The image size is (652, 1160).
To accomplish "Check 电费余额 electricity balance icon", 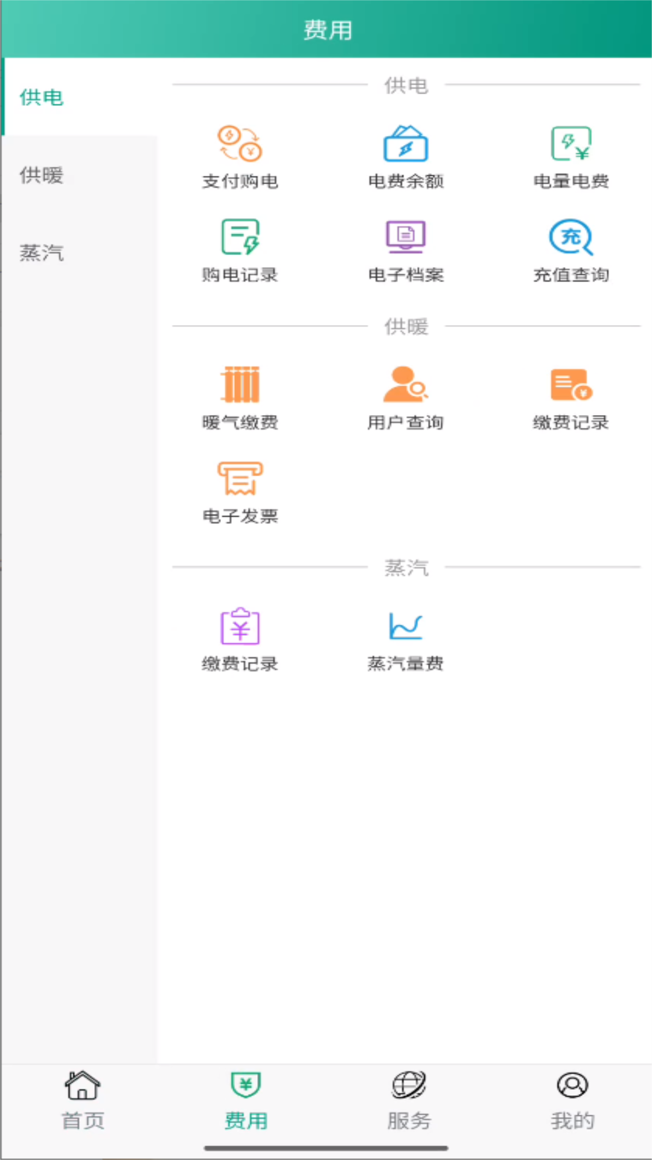I will click(406, 144).
